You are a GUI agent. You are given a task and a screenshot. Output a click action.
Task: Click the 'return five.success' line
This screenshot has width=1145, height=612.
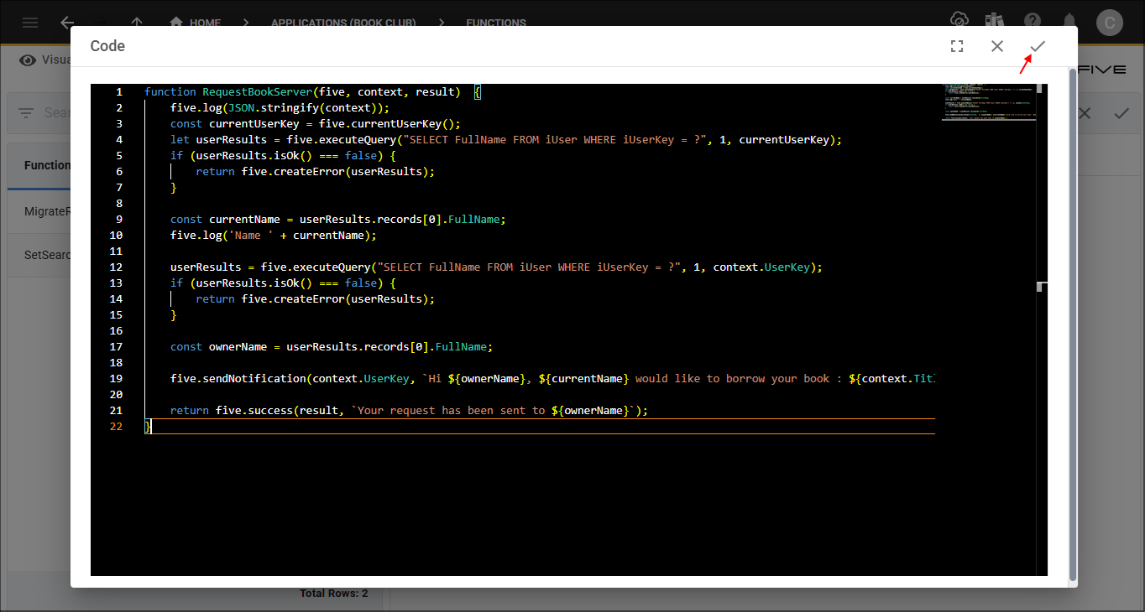[410, 410]
